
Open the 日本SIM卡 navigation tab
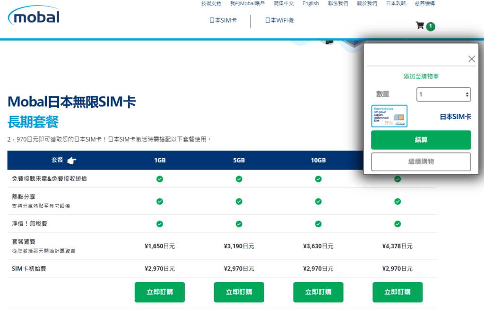(223, 20)
